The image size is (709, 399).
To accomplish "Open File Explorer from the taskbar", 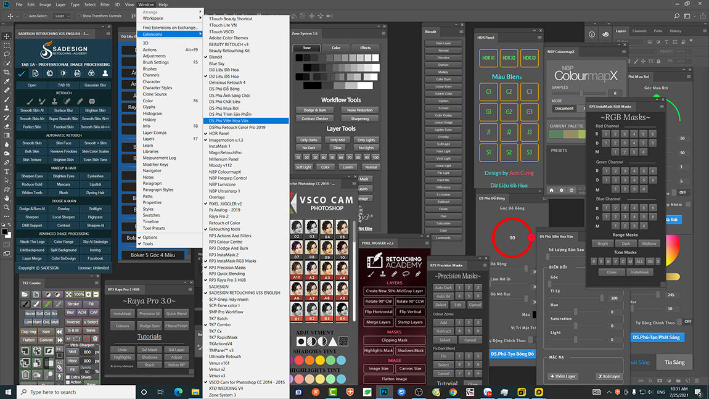I will 195,392.
